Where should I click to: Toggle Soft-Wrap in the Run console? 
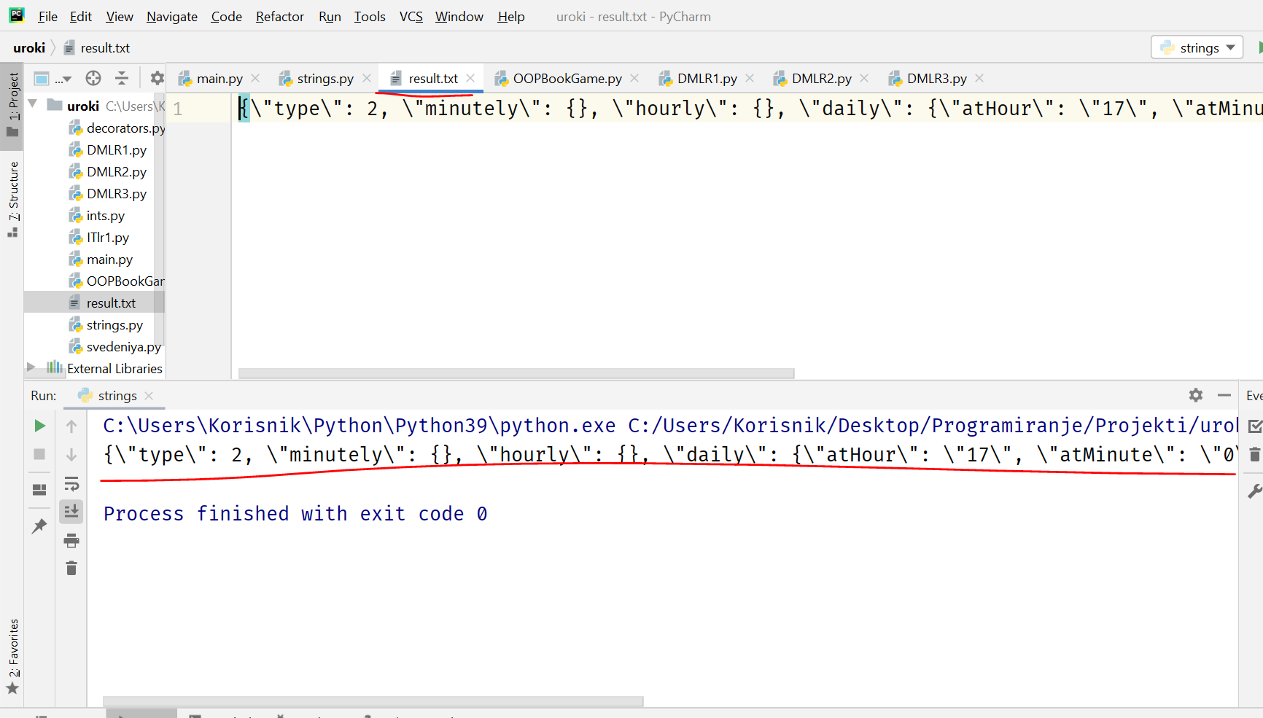pos(71,484)
